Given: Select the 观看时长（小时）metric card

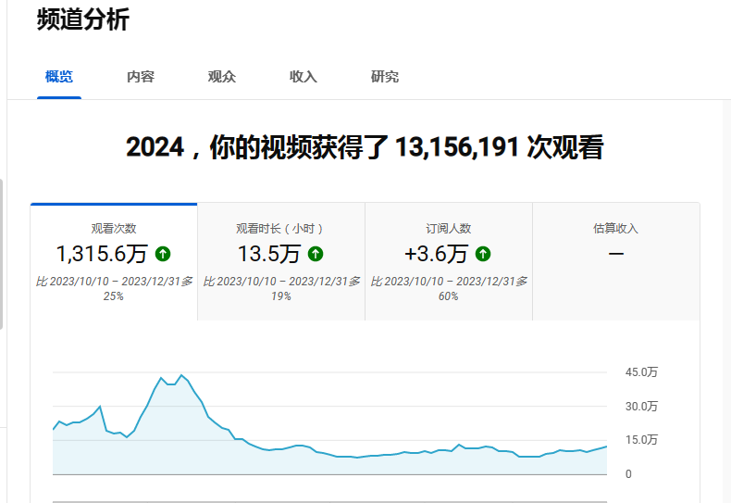Looking at the screenshot, I should tap(281, 262).
